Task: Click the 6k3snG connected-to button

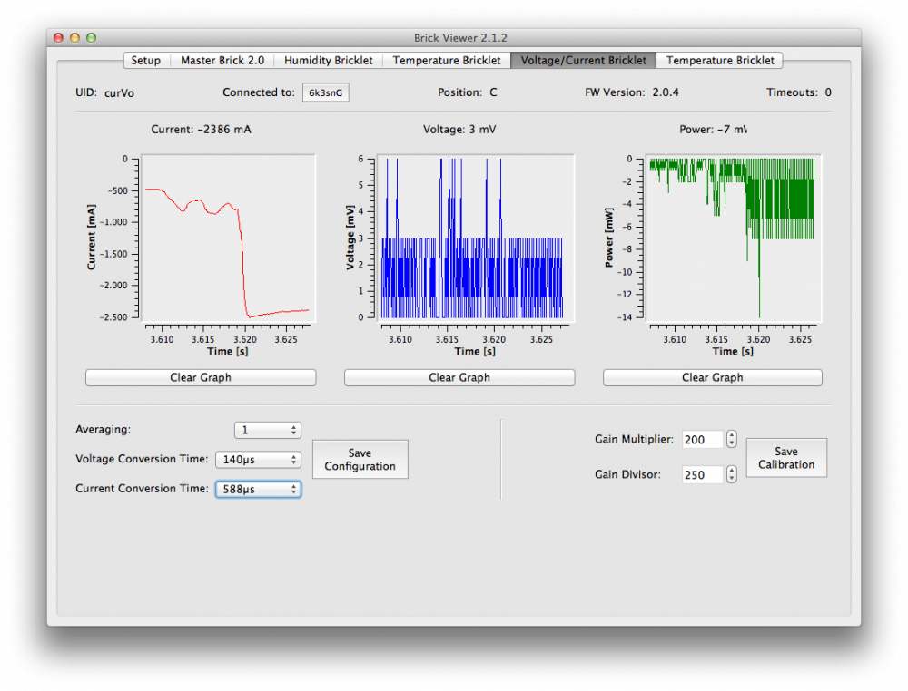Action: pyautogui.click(x=325, y=92)
